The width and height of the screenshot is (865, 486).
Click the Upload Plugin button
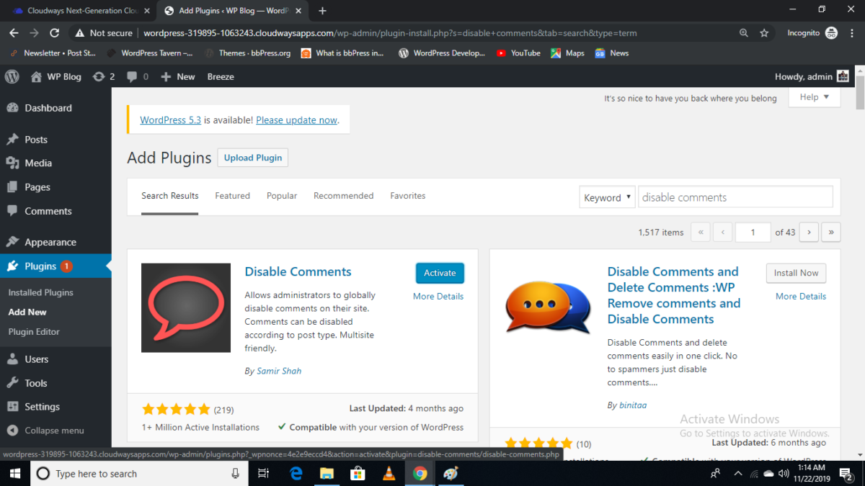253,158
